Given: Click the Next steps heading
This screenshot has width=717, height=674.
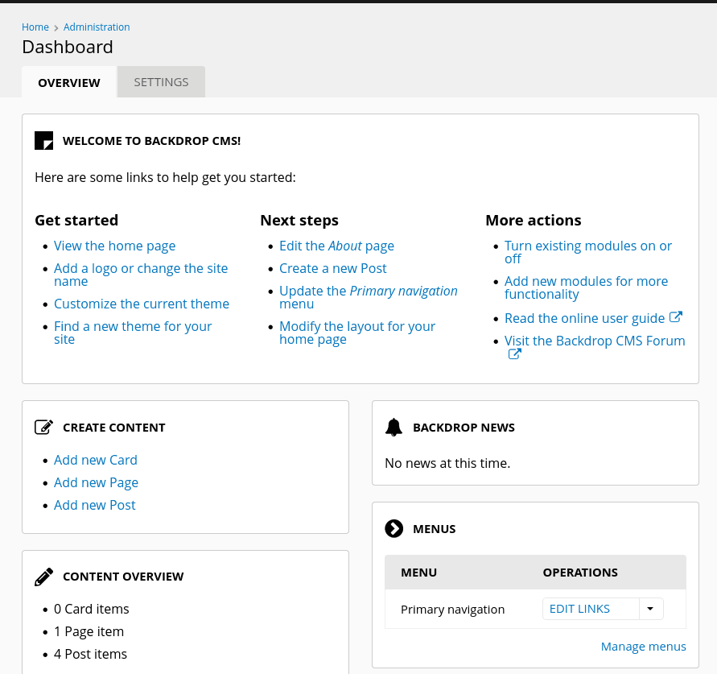Looking at the screenshot, I should [299, 221].
